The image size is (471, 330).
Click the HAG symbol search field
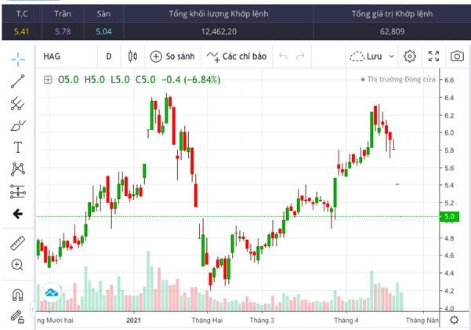tap(63, 56)
